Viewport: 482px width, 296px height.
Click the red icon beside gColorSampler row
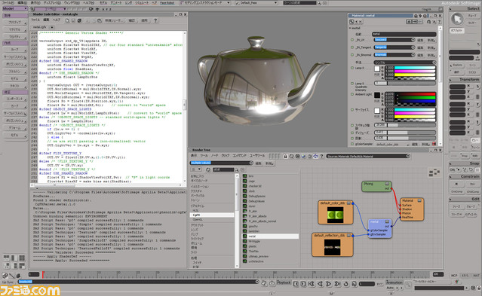click(434, 144)
